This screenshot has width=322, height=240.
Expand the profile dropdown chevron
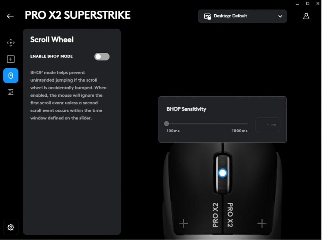pyautogui.click(x=280, y=16)
